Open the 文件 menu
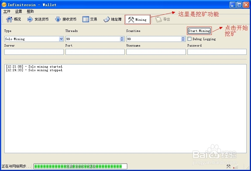251x171 pixels. point(7,11)
